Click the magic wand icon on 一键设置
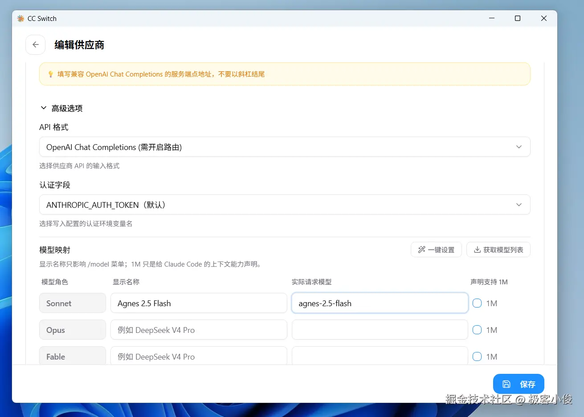 pyautogui.click(x=421, y=250)
